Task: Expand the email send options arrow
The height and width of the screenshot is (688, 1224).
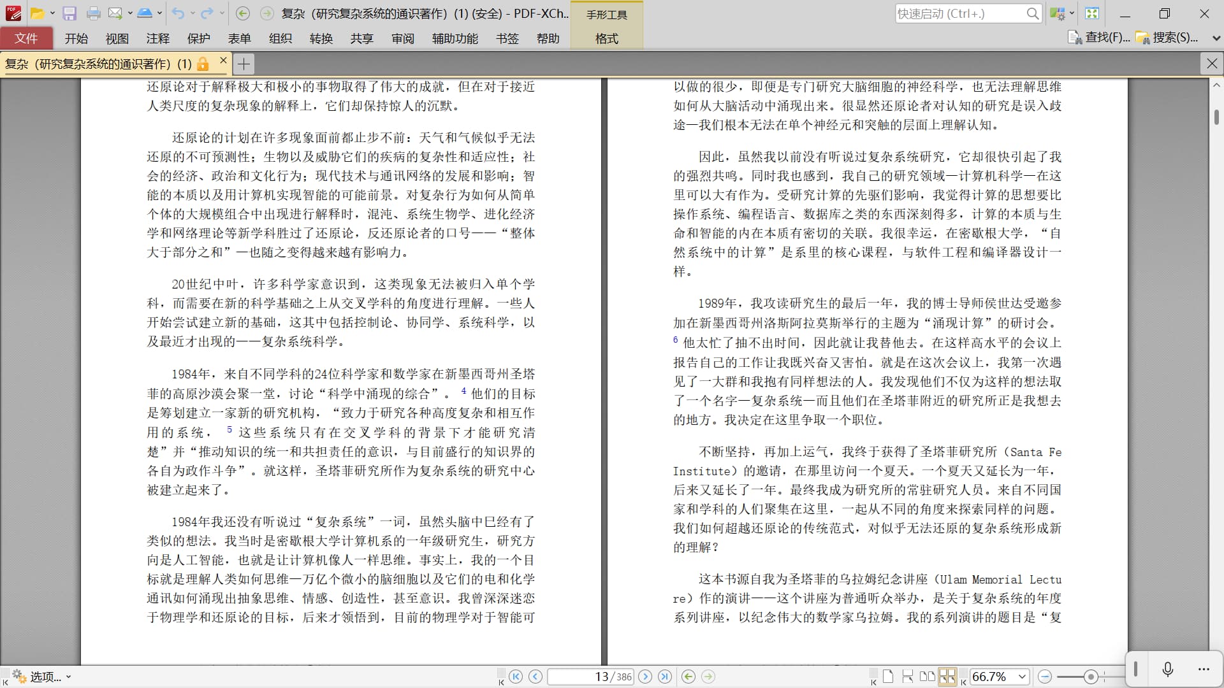Action: 130,13
